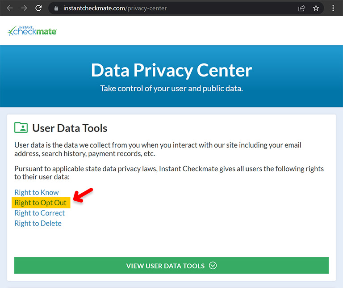The width and height of the screenshot is (343, 288).
Task: Expand the VIEW USER DATA TOOLS button
Action: (x=171, y=266)
